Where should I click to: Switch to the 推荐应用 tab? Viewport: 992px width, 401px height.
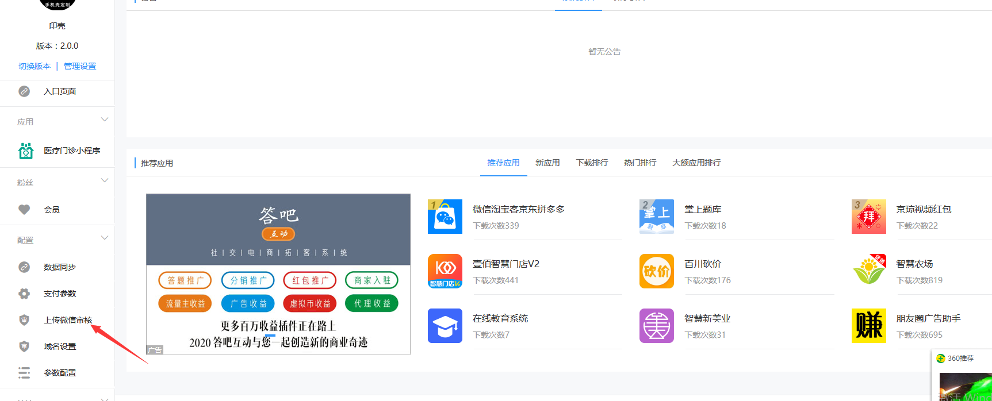tap(504, 163)
